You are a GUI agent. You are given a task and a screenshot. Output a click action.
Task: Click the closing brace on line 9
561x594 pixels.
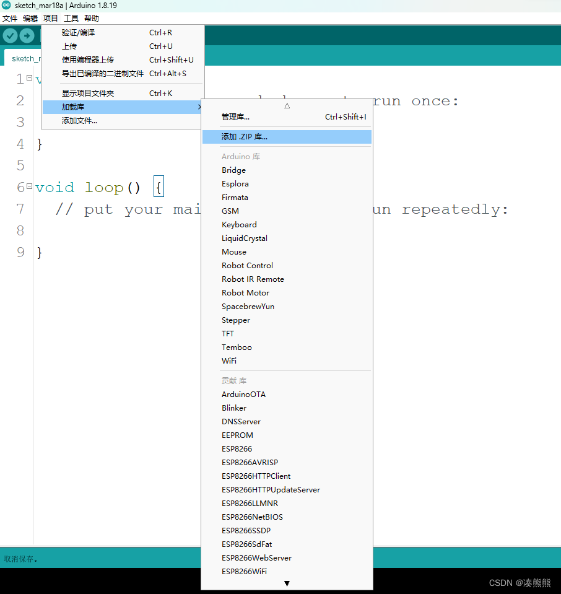[40, 253]
